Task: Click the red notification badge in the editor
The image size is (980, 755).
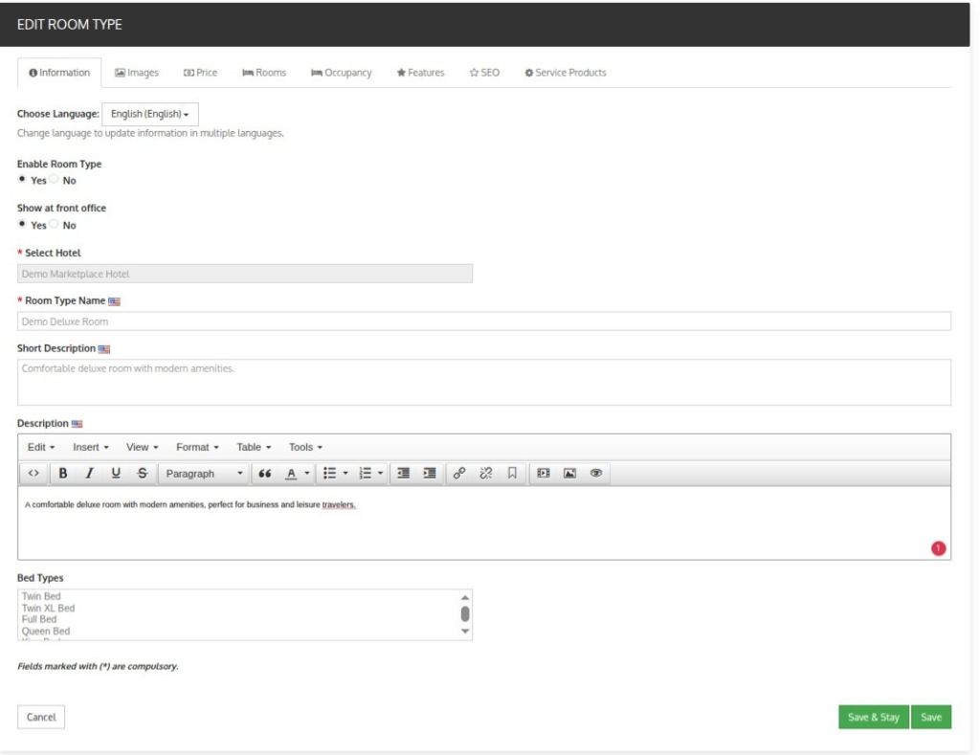Action: (x=938, y=548)
